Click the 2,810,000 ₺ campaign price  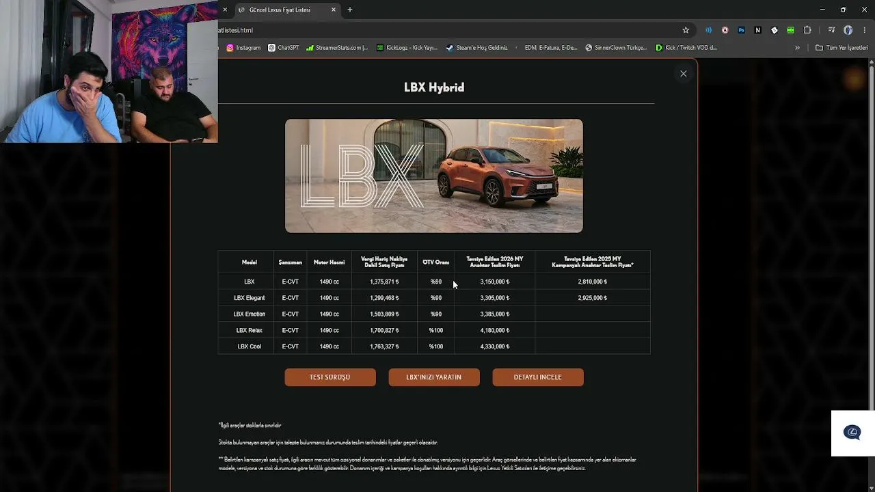click(593, 282)
